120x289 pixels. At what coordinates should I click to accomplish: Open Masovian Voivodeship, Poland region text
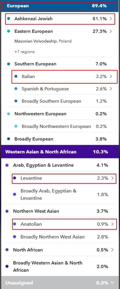(x=43, y=41)
